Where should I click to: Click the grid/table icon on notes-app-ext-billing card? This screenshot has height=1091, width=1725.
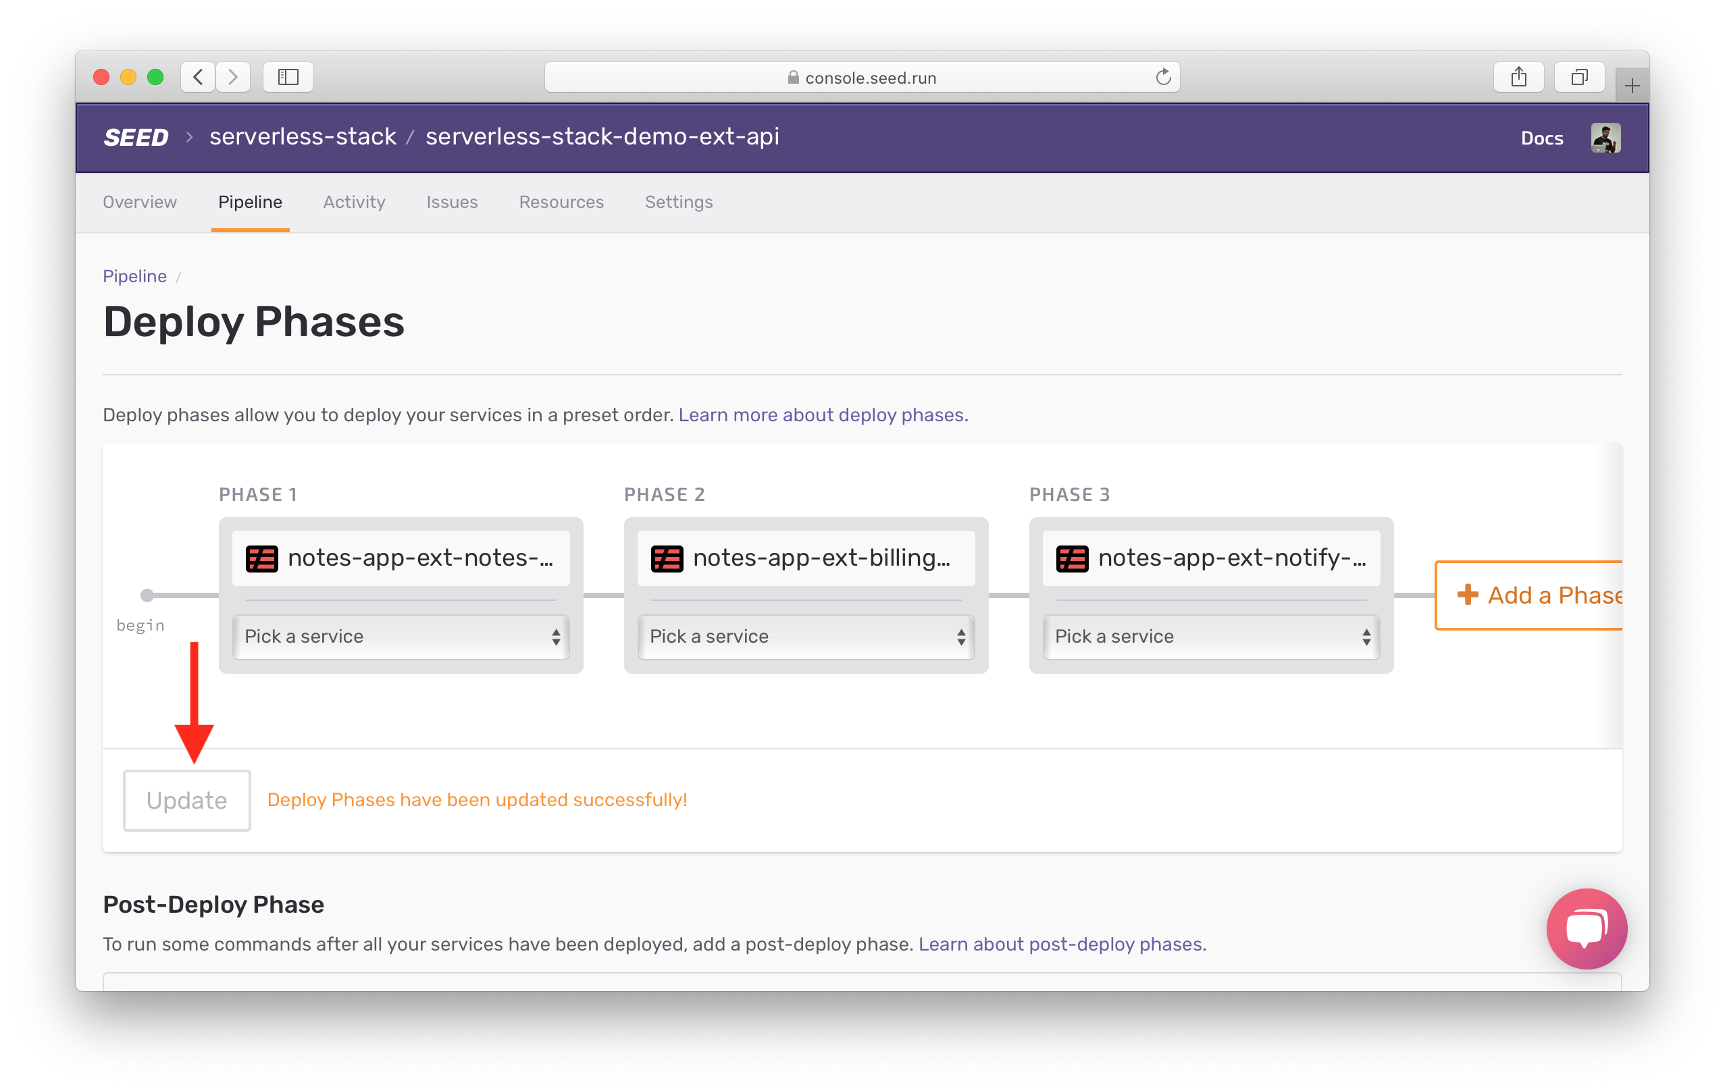(x=667, y=557)
